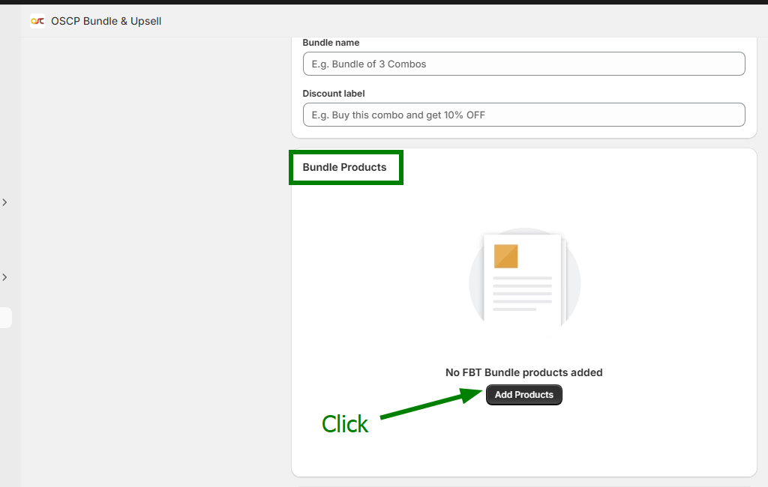Click the empty-state document illustration

[x=524, y=281]
